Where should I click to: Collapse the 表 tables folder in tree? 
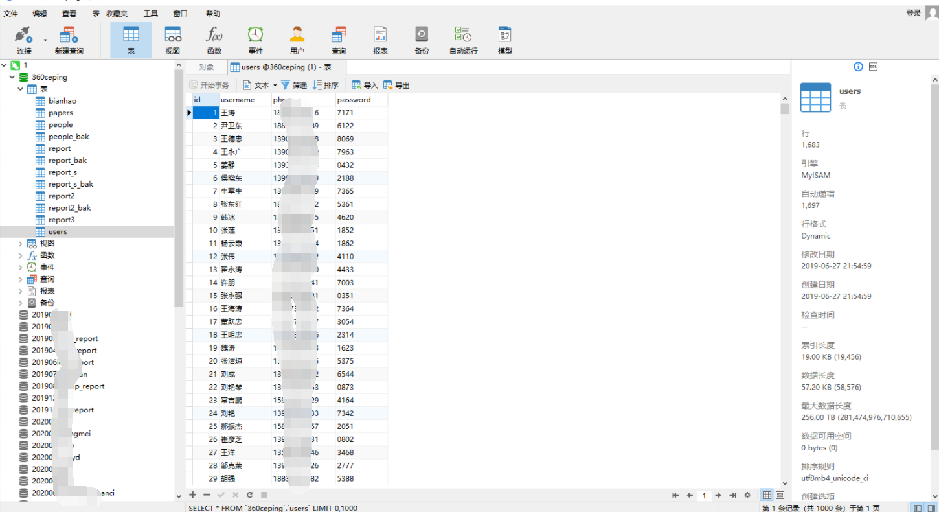coord(20,89)
